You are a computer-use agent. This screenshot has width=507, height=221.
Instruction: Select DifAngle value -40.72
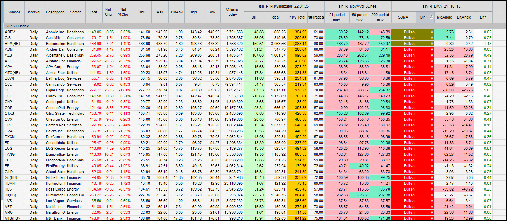point(465,189)
